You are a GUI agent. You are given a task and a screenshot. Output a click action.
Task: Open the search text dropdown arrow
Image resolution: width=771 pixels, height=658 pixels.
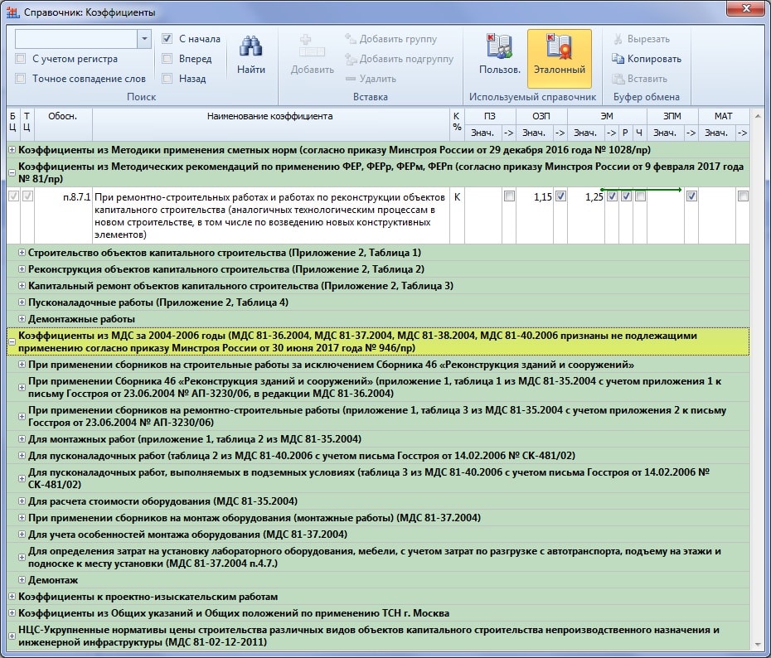[x=144, y=39]
